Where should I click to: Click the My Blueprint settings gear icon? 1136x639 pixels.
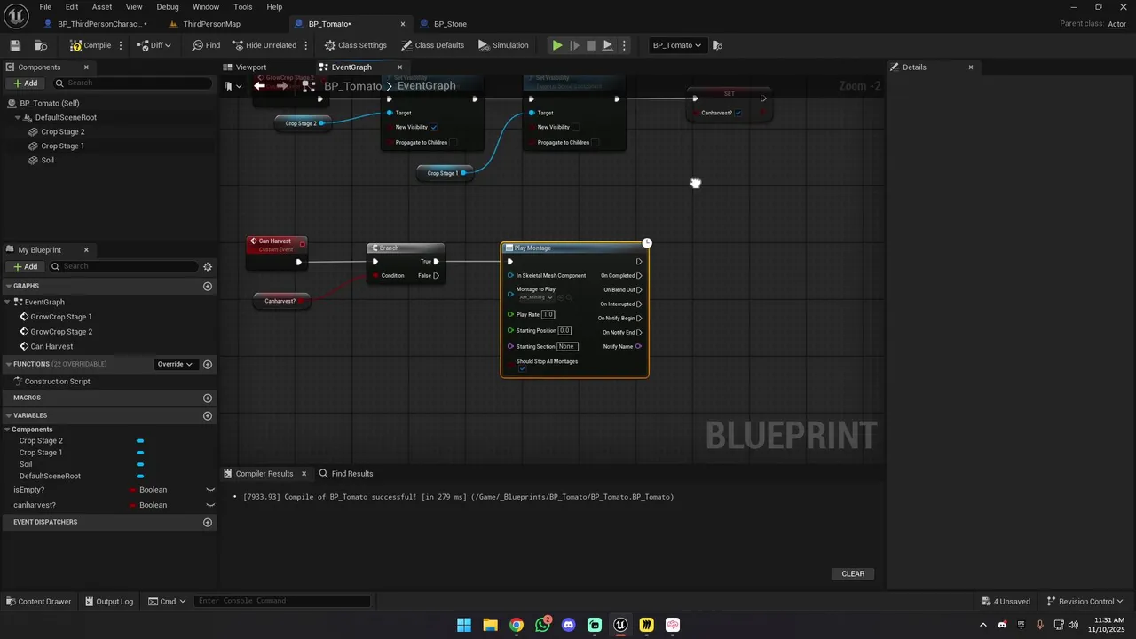208,266
